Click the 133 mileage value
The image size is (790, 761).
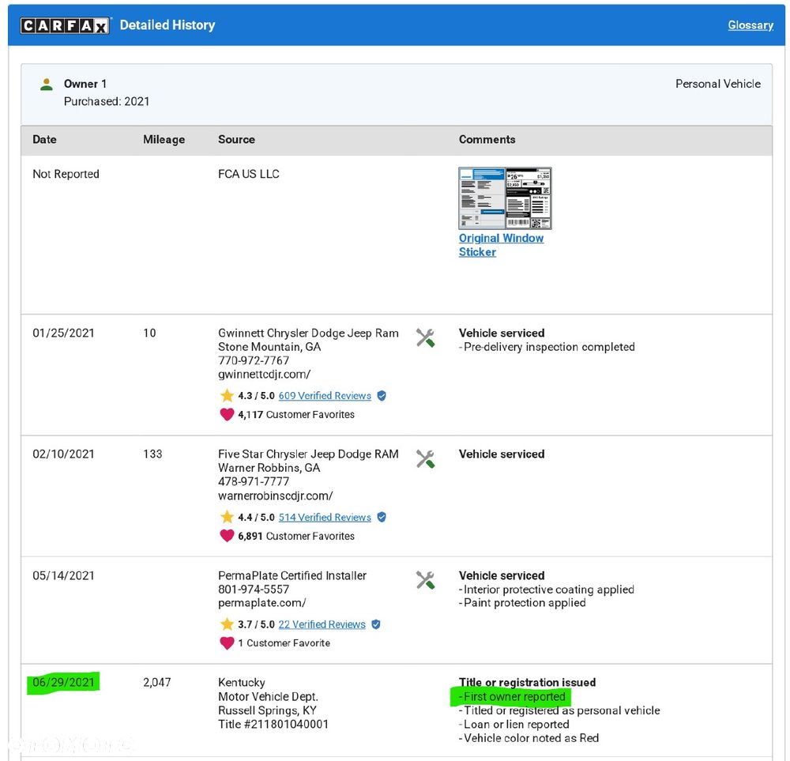(152, 454)
